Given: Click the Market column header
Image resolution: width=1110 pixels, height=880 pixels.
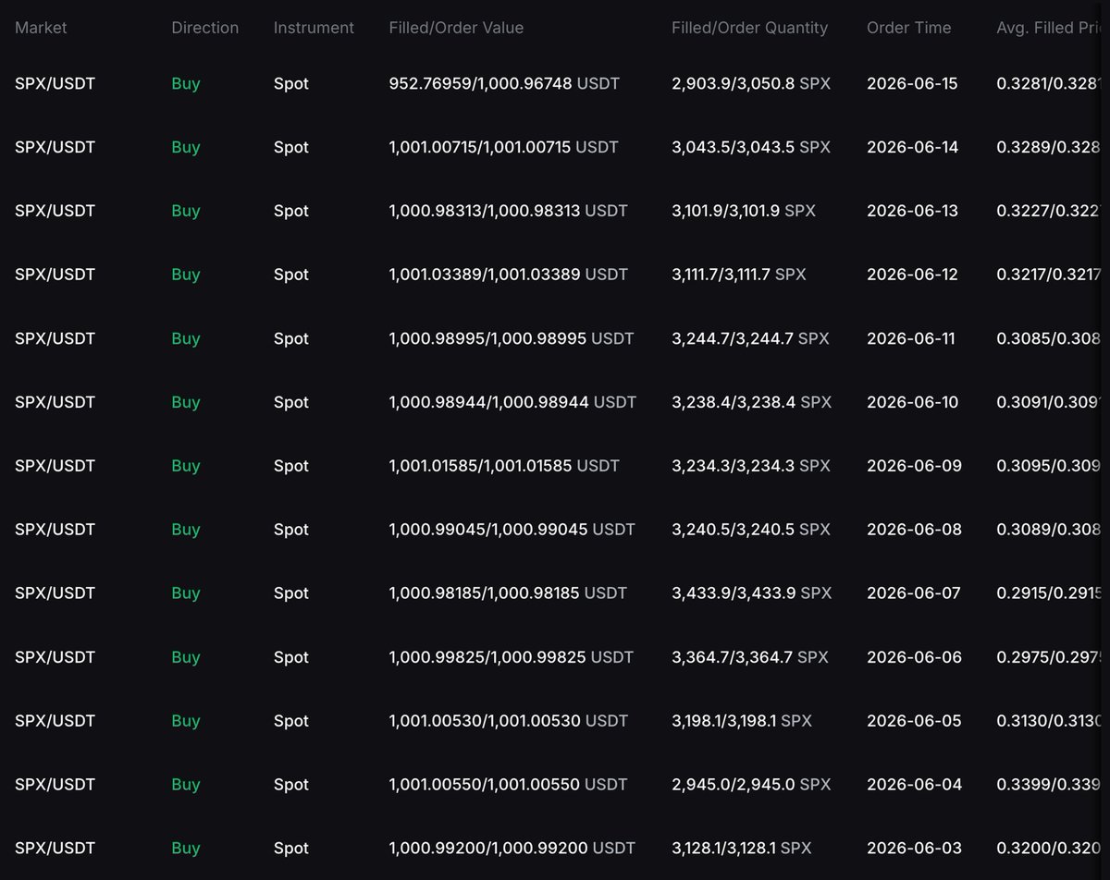Looking at the screenshot, I should point(42,28).
